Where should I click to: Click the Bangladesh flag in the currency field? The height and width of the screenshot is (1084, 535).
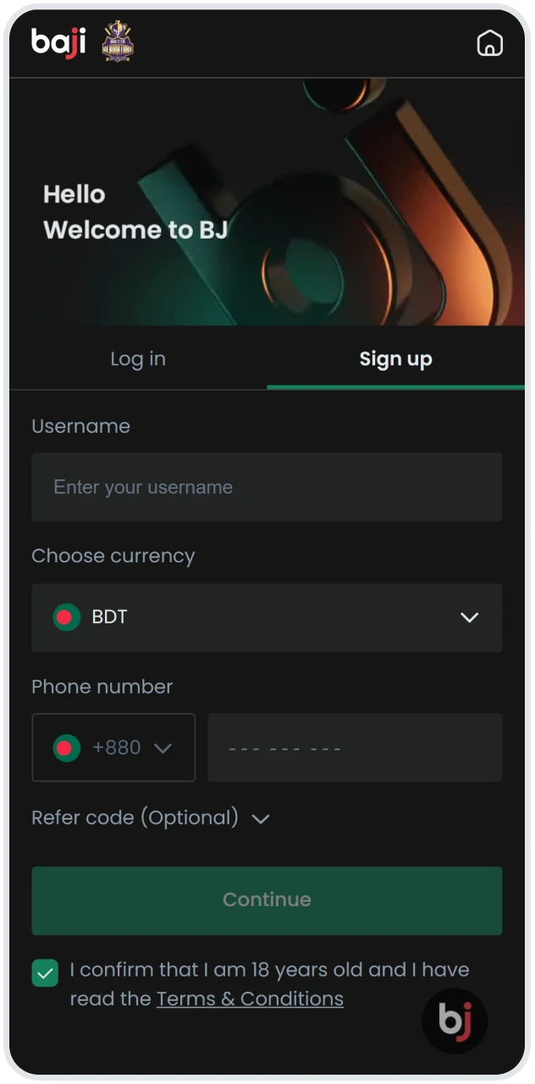66,617
